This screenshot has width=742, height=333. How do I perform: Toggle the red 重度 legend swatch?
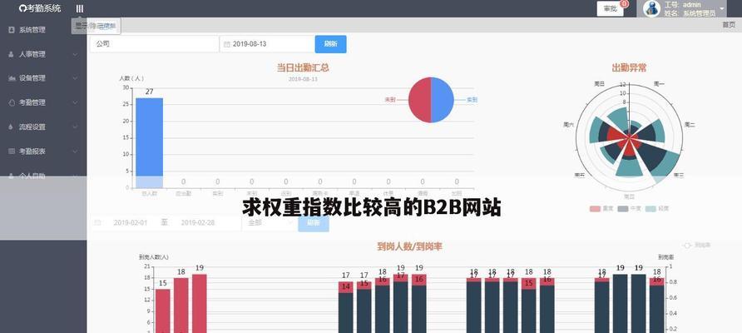pos(595,209)
